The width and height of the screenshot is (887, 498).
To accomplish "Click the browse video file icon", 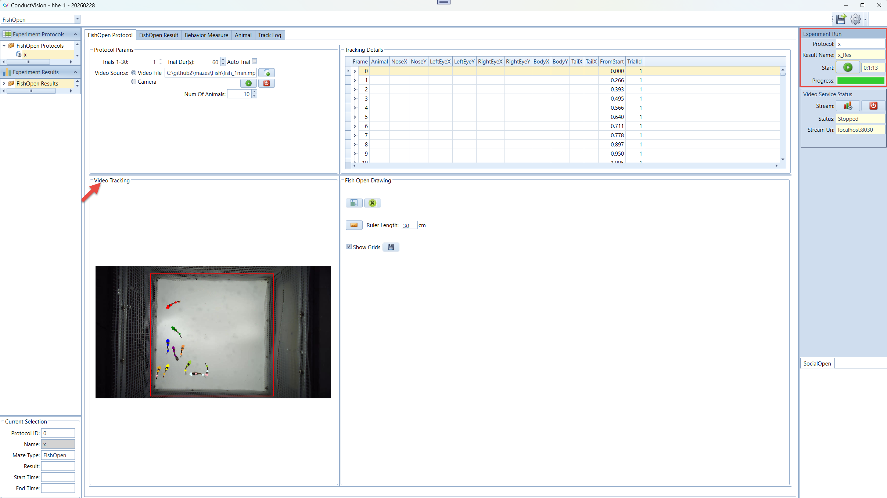I will (266, 73).
